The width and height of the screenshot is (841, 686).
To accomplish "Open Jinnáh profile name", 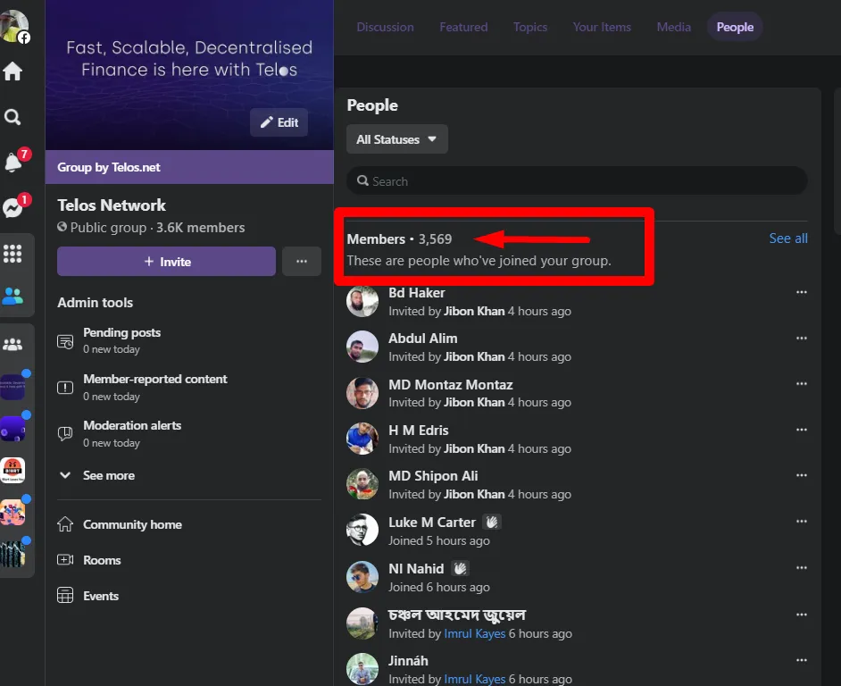I will 408,661.
